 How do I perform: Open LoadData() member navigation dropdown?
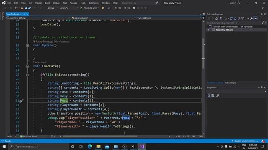[x=169, y=18]
